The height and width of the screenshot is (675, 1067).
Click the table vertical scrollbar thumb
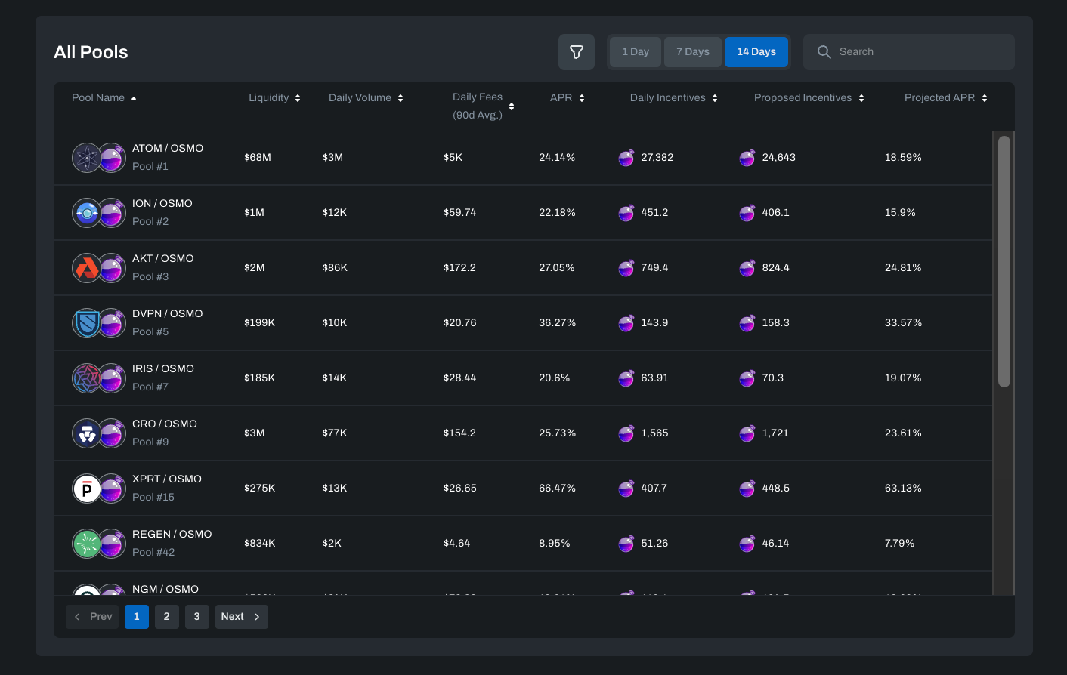coord(1004,261)
